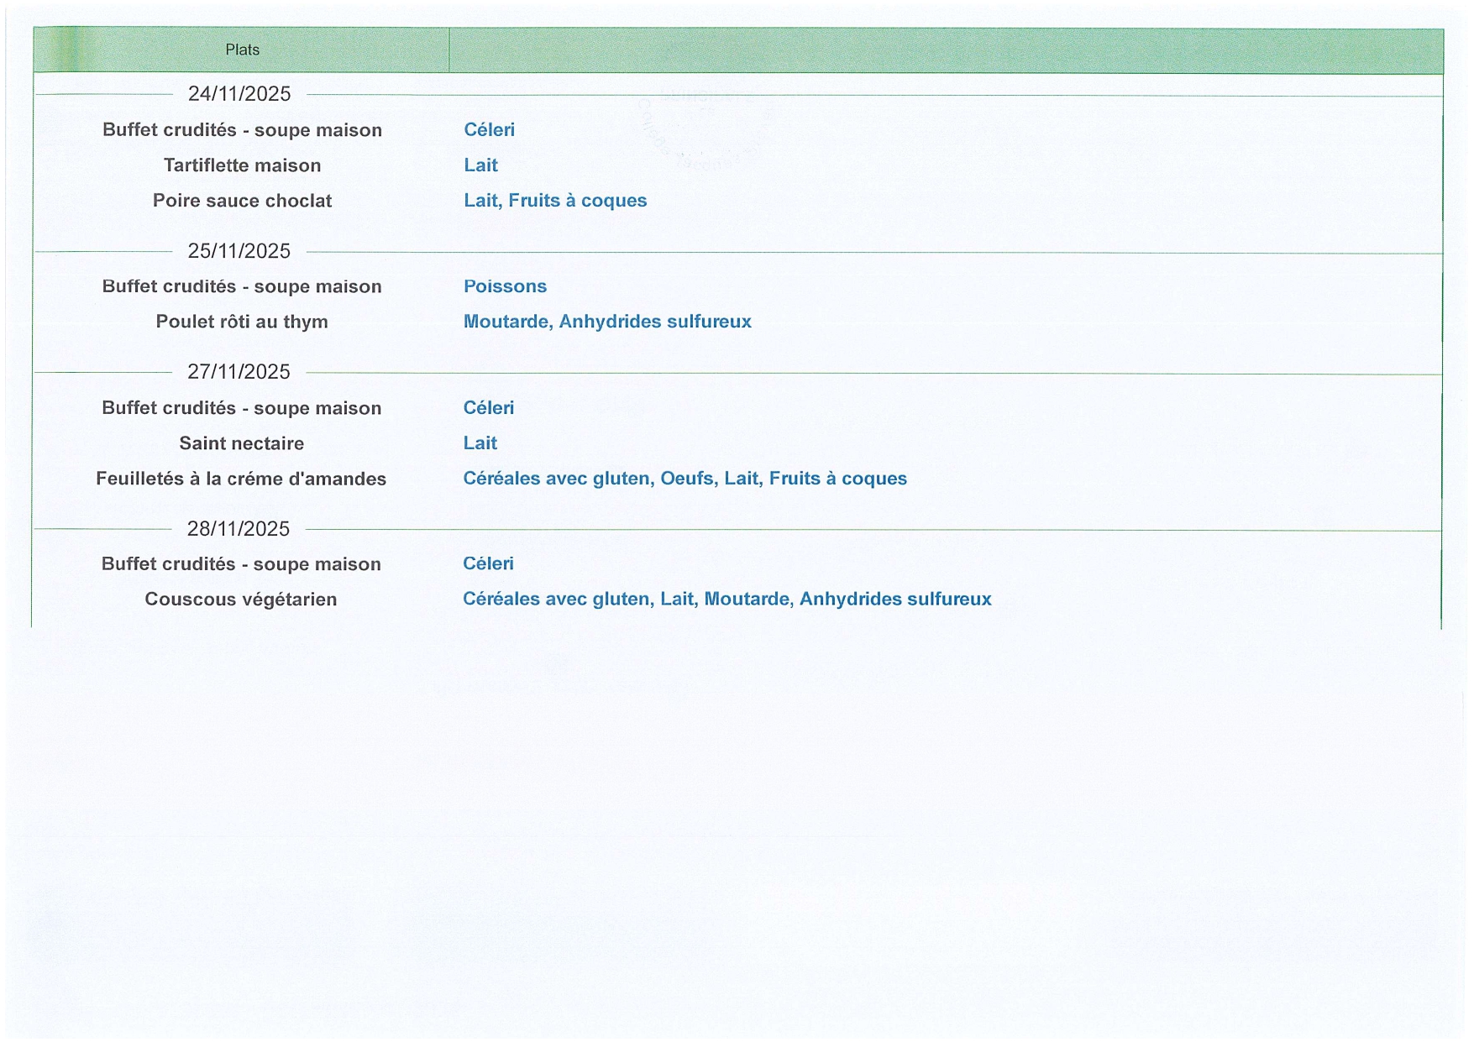Click the "Couscous végétarien" dish

point(240,600)
